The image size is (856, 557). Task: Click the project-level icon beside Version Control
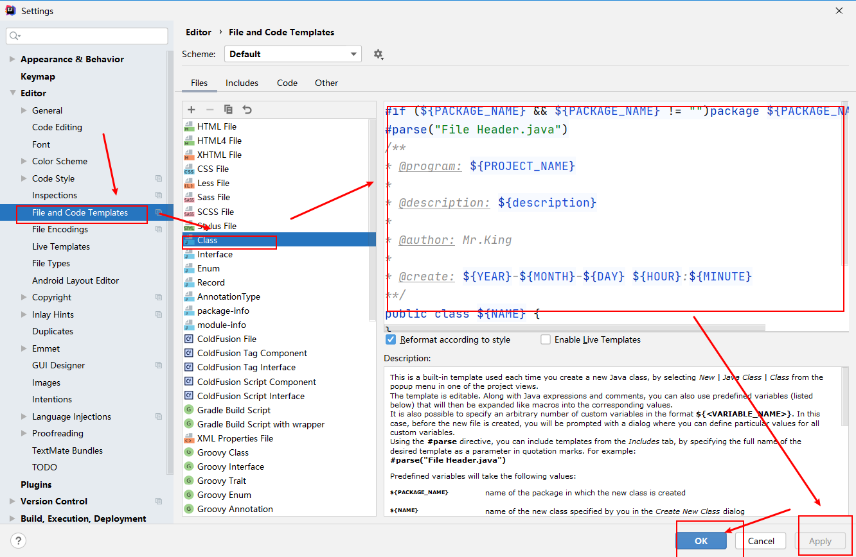coord(159,501)
